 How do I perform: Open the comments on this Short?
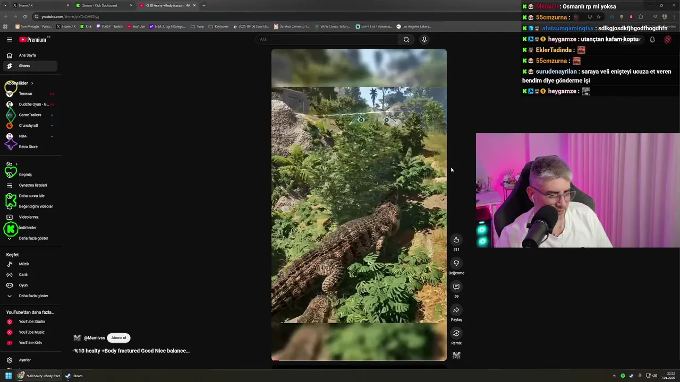coord(456,286)
